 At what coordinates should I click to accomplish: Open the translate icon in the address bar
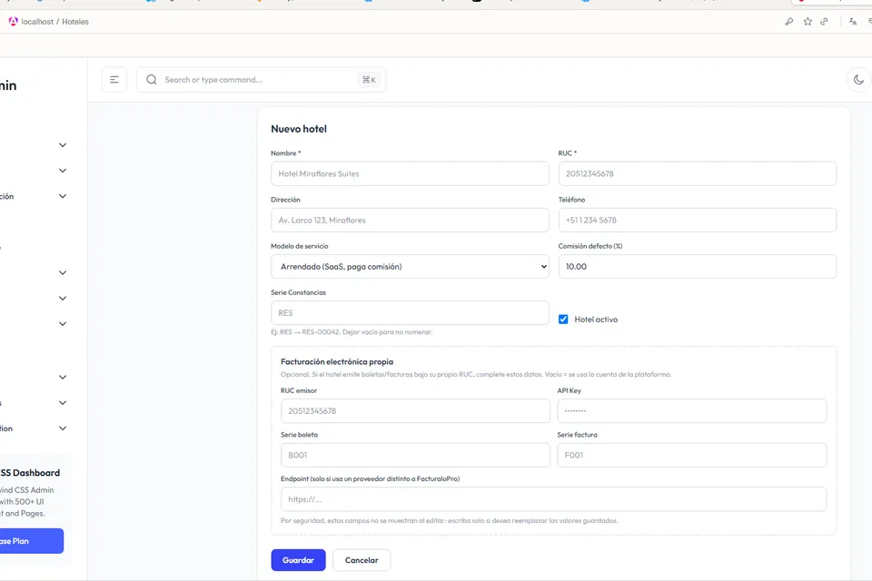853,22
